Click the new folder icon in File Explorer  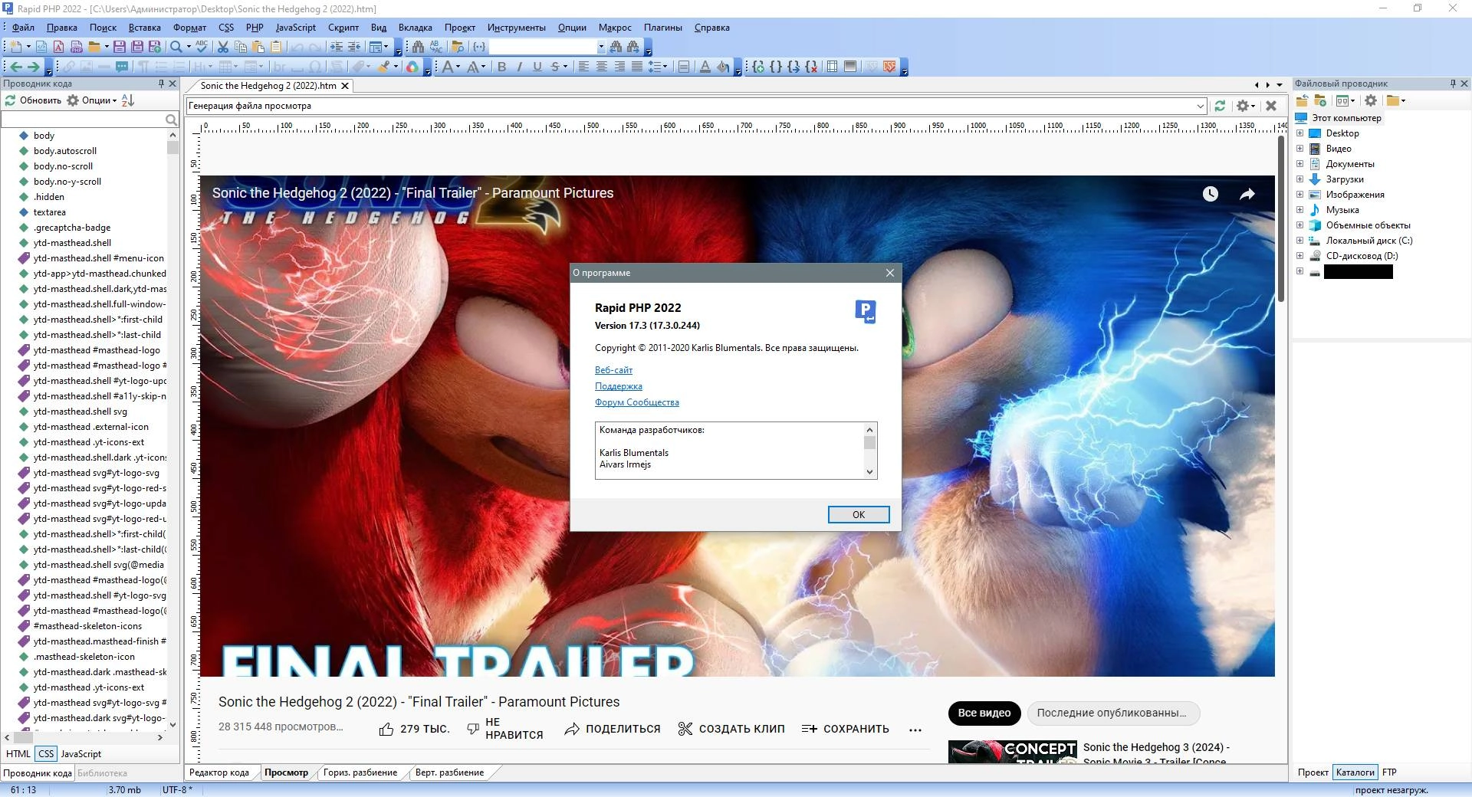click(1320, 100)
